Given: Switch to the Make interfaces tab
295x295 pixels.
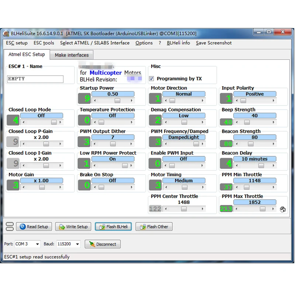Looking at the screenshot, I should point(72,55).
